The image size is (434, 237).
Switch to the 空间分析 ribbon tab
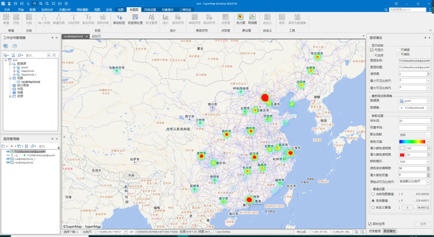pyautogui.click(x=47, y=10)
